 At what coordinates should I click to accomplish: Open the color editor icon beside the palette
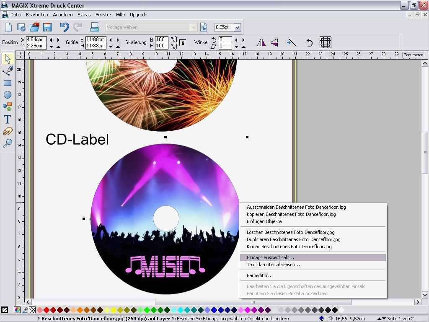pyautogui.click(x=17, y=310)
